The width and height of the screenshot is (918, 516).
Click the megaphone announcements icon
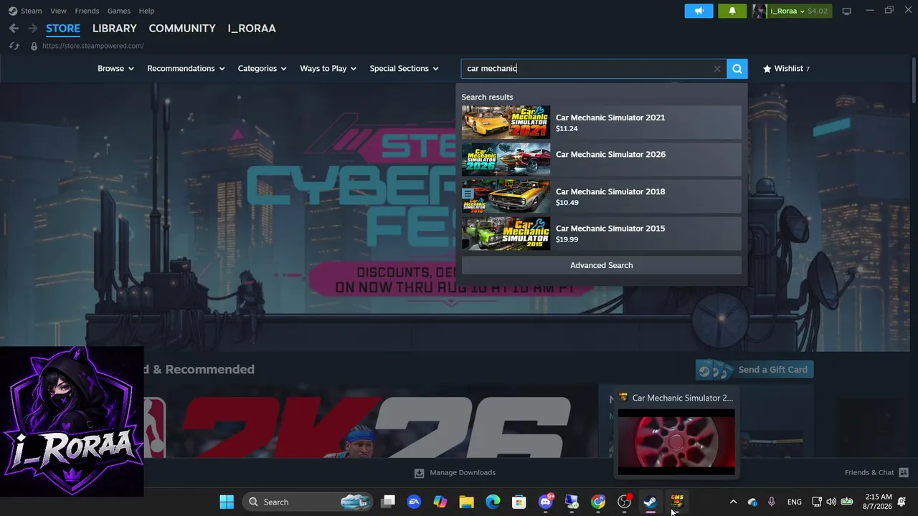point(699,11)
